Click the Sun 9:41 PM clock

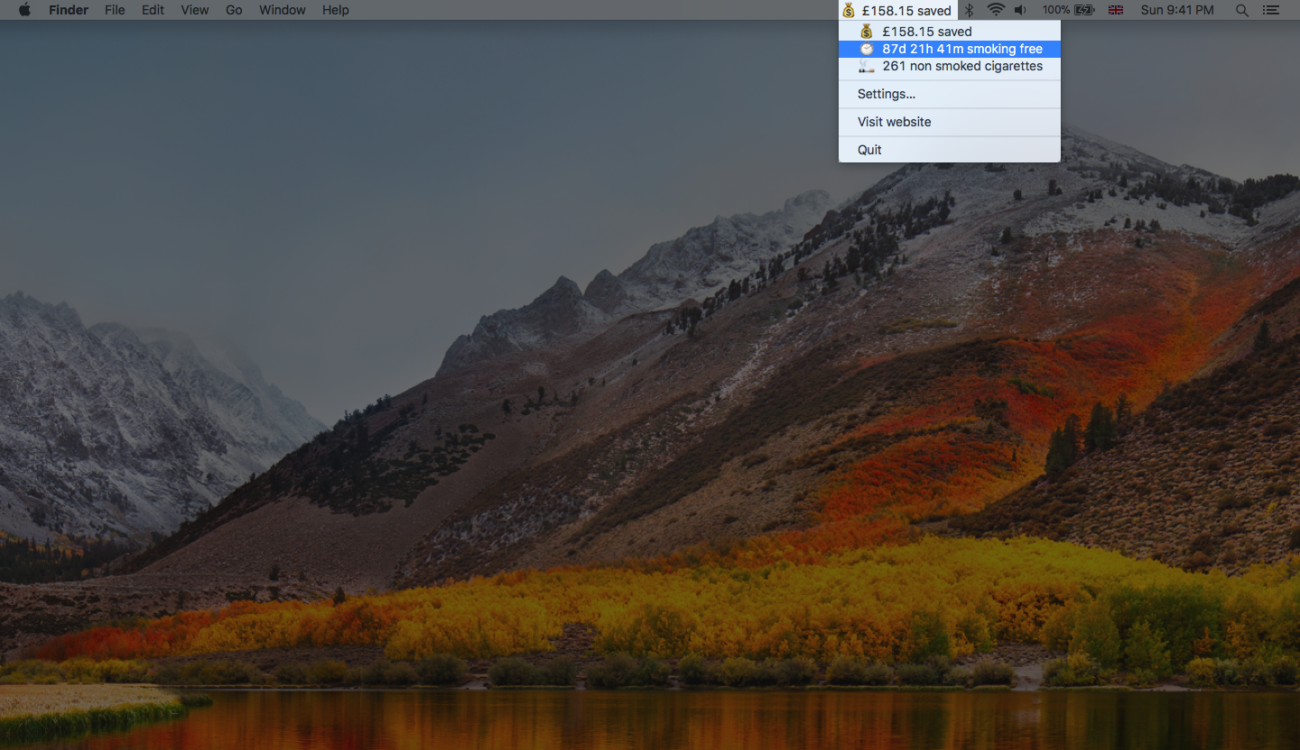pos(1177,10)
